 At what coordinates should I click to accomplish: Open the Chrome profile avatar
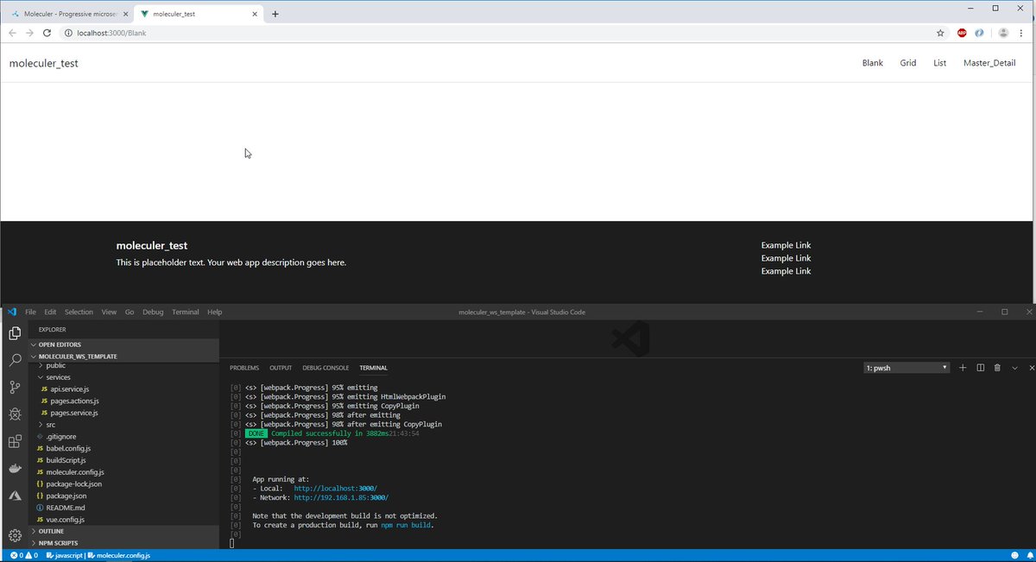pyautogui.click(x=1003, y=33)
